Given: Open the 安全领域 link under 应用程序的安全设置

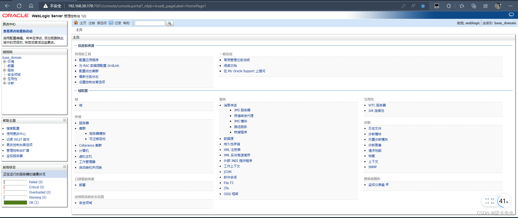Looking at the screenshot, I should tap(86, 203).
